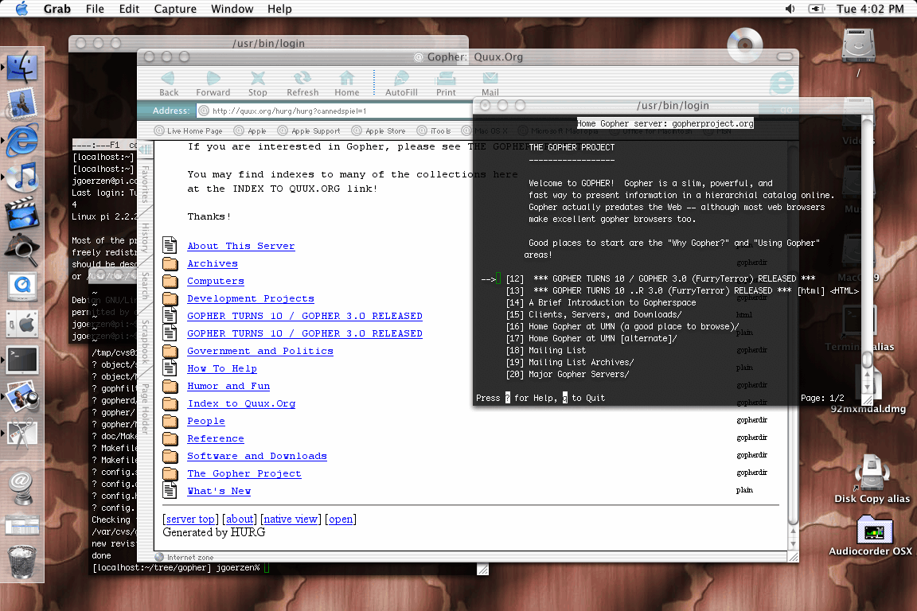Image resolution: width=917 pixels, height=611 pixels.
Task: Click the browser address field
Action: [334, 111]
